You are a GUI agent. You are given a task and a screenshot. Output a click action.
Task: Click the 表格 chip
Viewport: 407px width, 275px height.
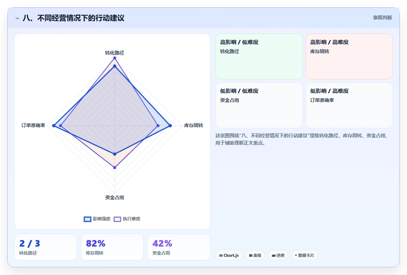pyautogui.click(x=255, y=255)
